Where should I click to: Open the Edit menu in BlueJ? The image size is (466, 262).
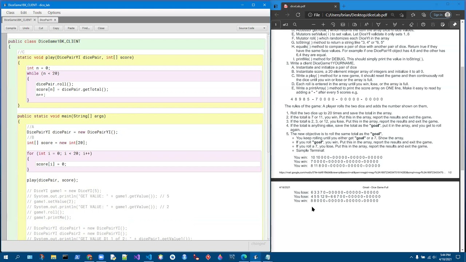point(24,12)
